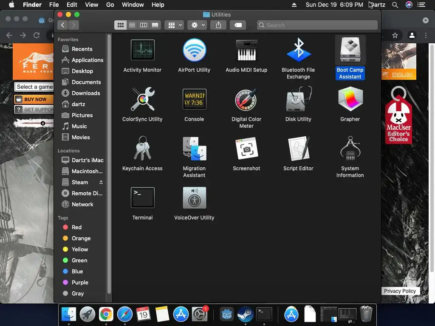Open the View menu

(92, 5)
